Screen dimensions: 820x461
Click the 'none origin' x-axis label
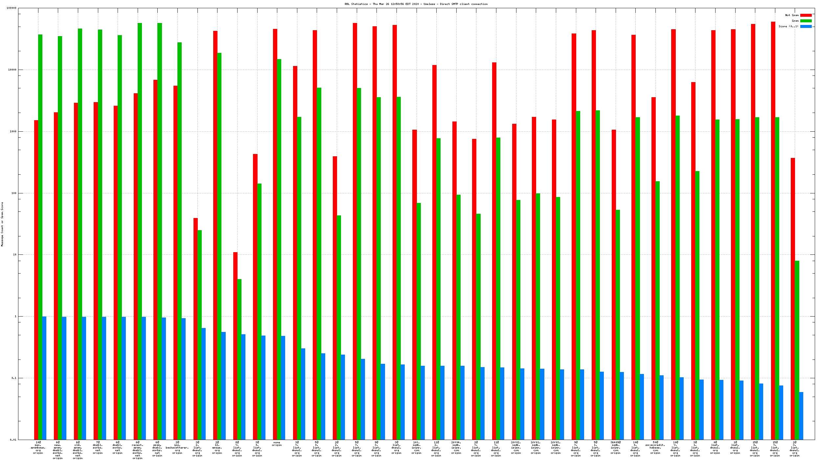(277, 444)
